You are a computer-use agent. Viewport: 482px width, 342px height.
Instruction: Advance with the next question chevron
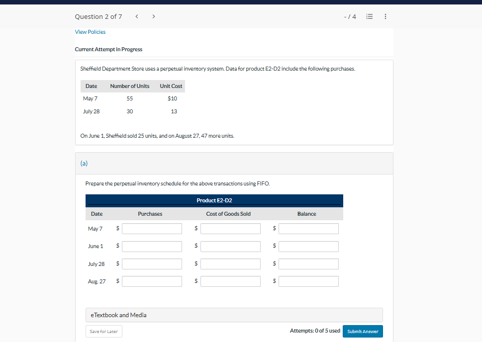[153, 16]
